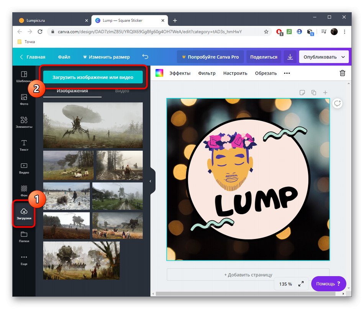Screen dimensions: 364x309
Task: Open the browser profile avatar
Action: click(334, 31)
